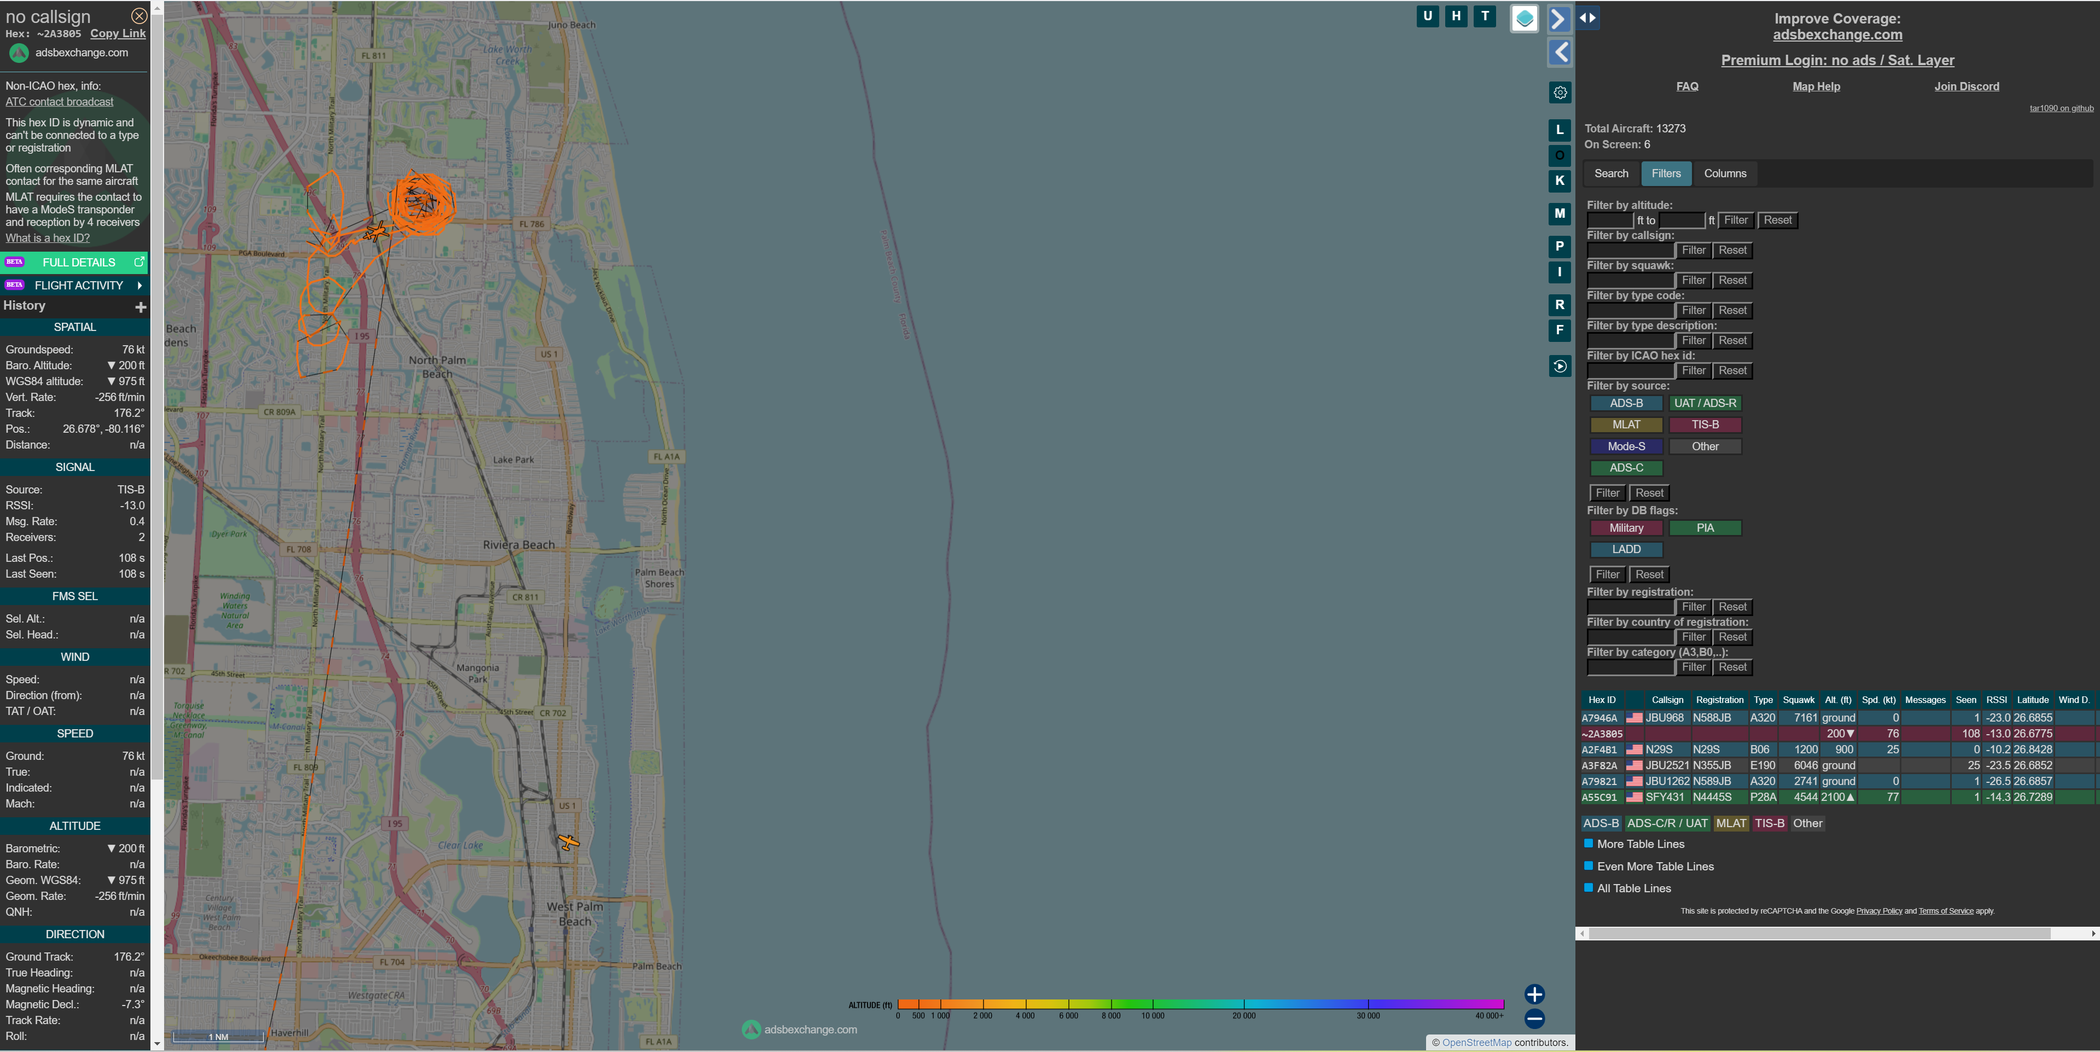This screenshot has width=2100, height=1052.
Task: Open Premium Login link
Action: coord(1837,60)
